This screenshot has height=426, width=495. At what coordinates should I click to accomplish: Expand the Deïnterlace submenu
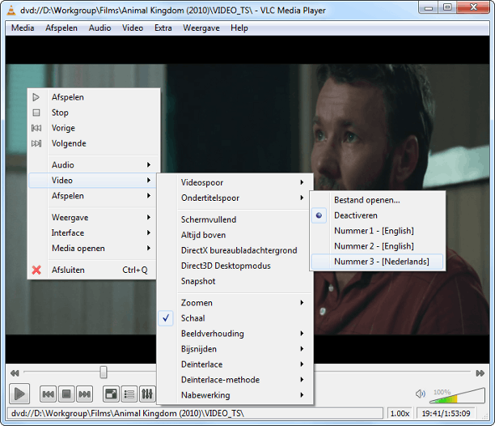tap(235, 364)
